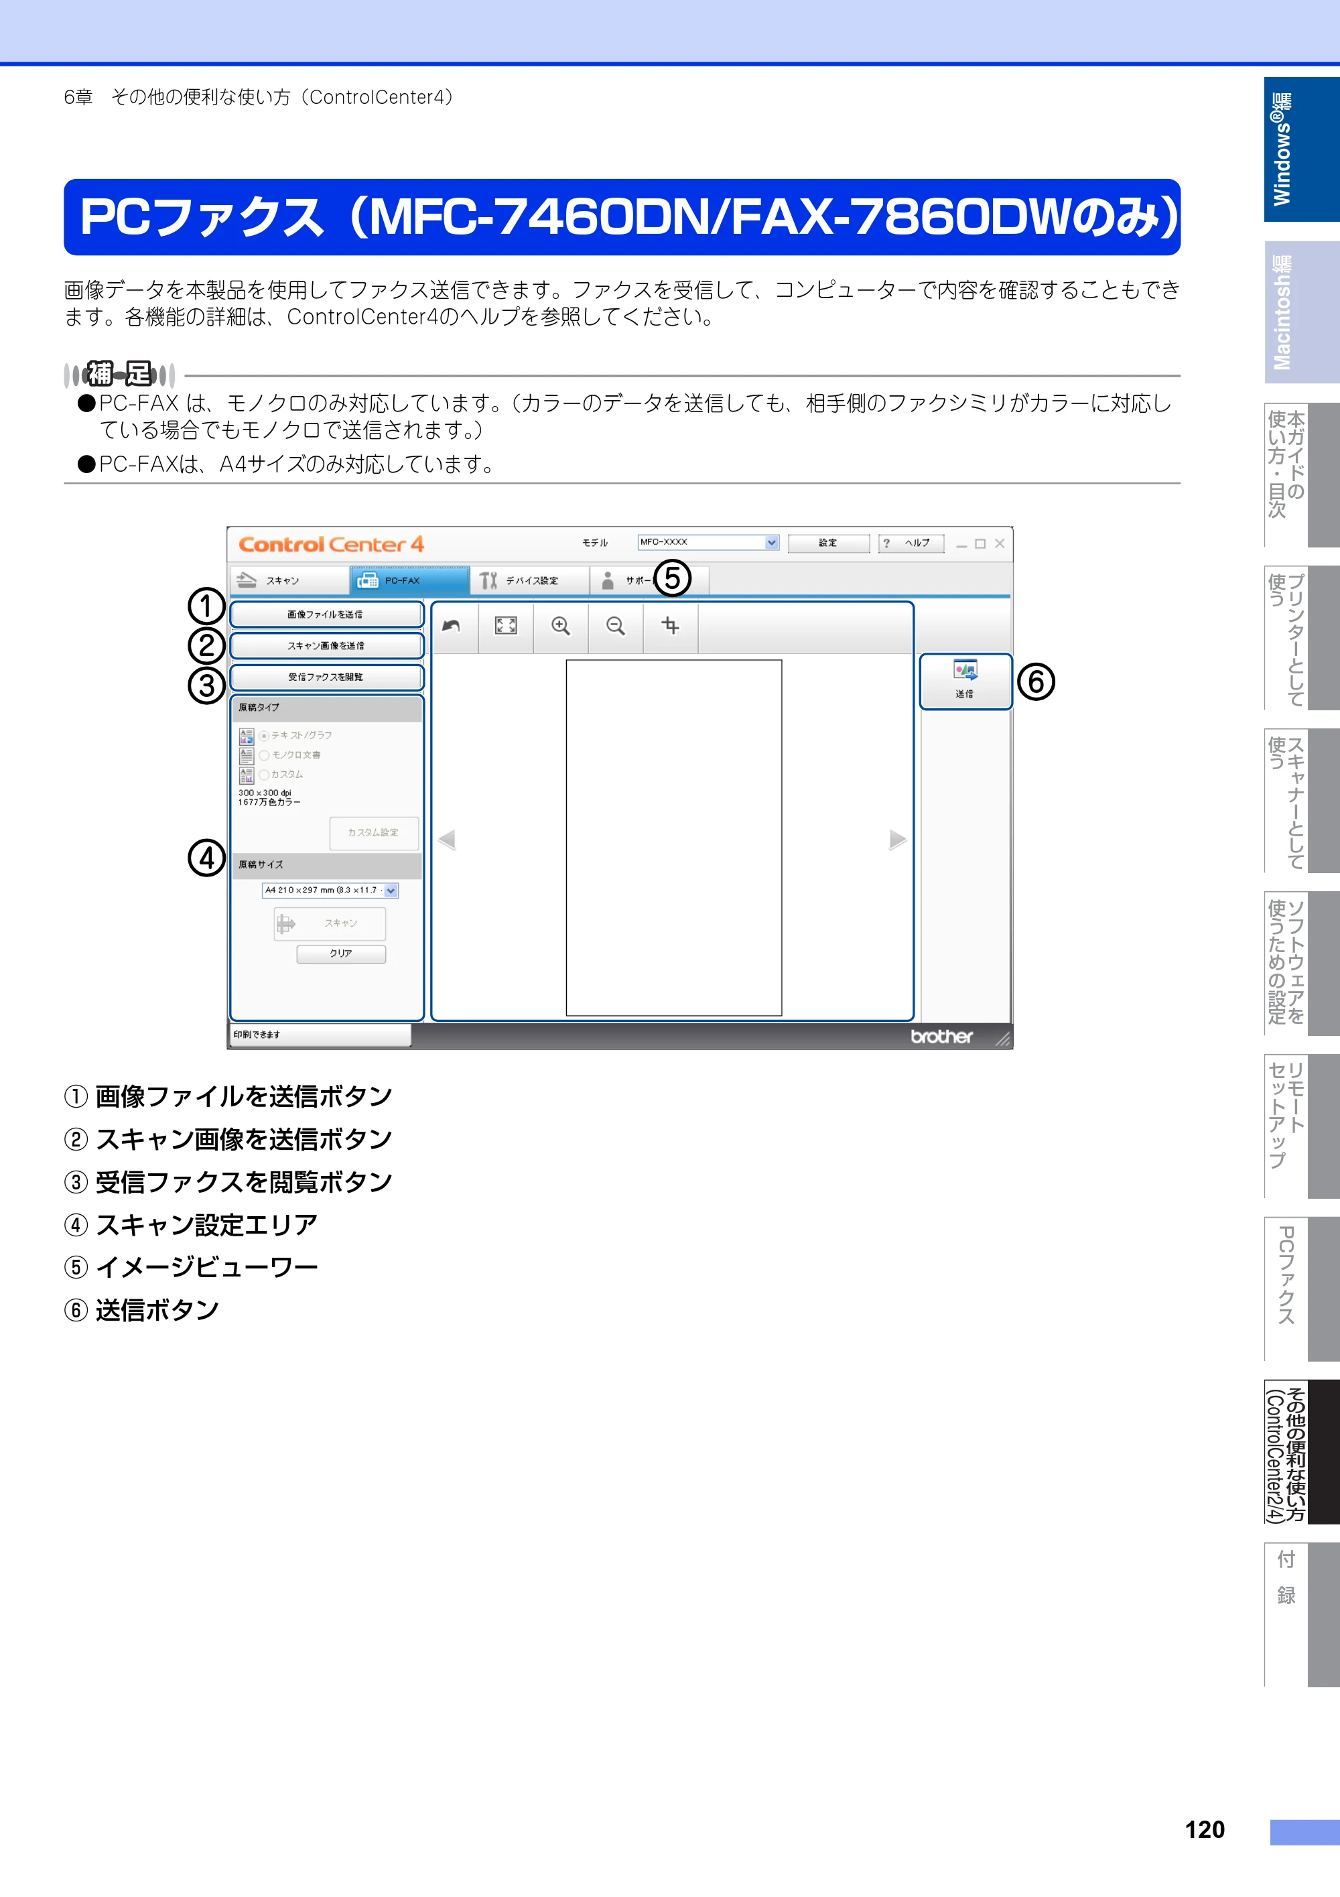This screenshot has height=1897, width=1340.
Task: Click 受信ファクスを閲覧 button
Action: coord(326,677)
